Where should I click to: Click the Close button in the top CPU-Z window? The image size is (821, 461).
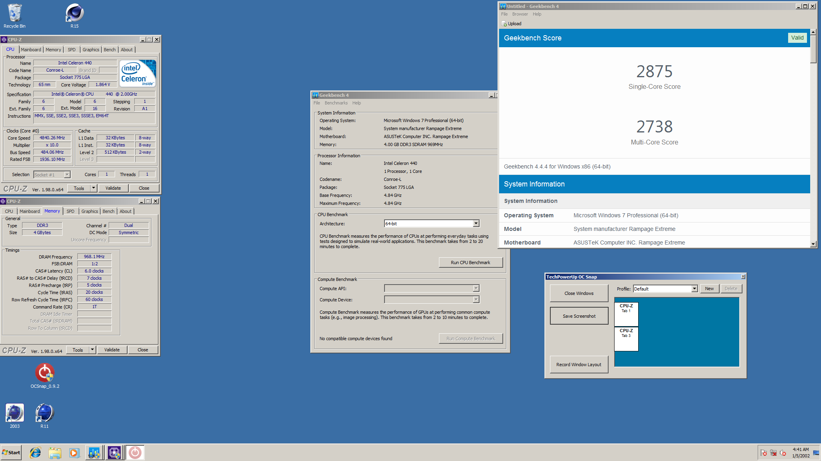[144, 188]
